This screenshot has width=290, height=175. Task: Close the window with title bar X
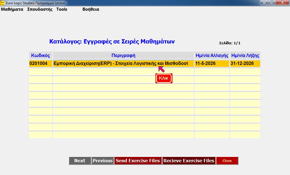(x=282, y=3)
